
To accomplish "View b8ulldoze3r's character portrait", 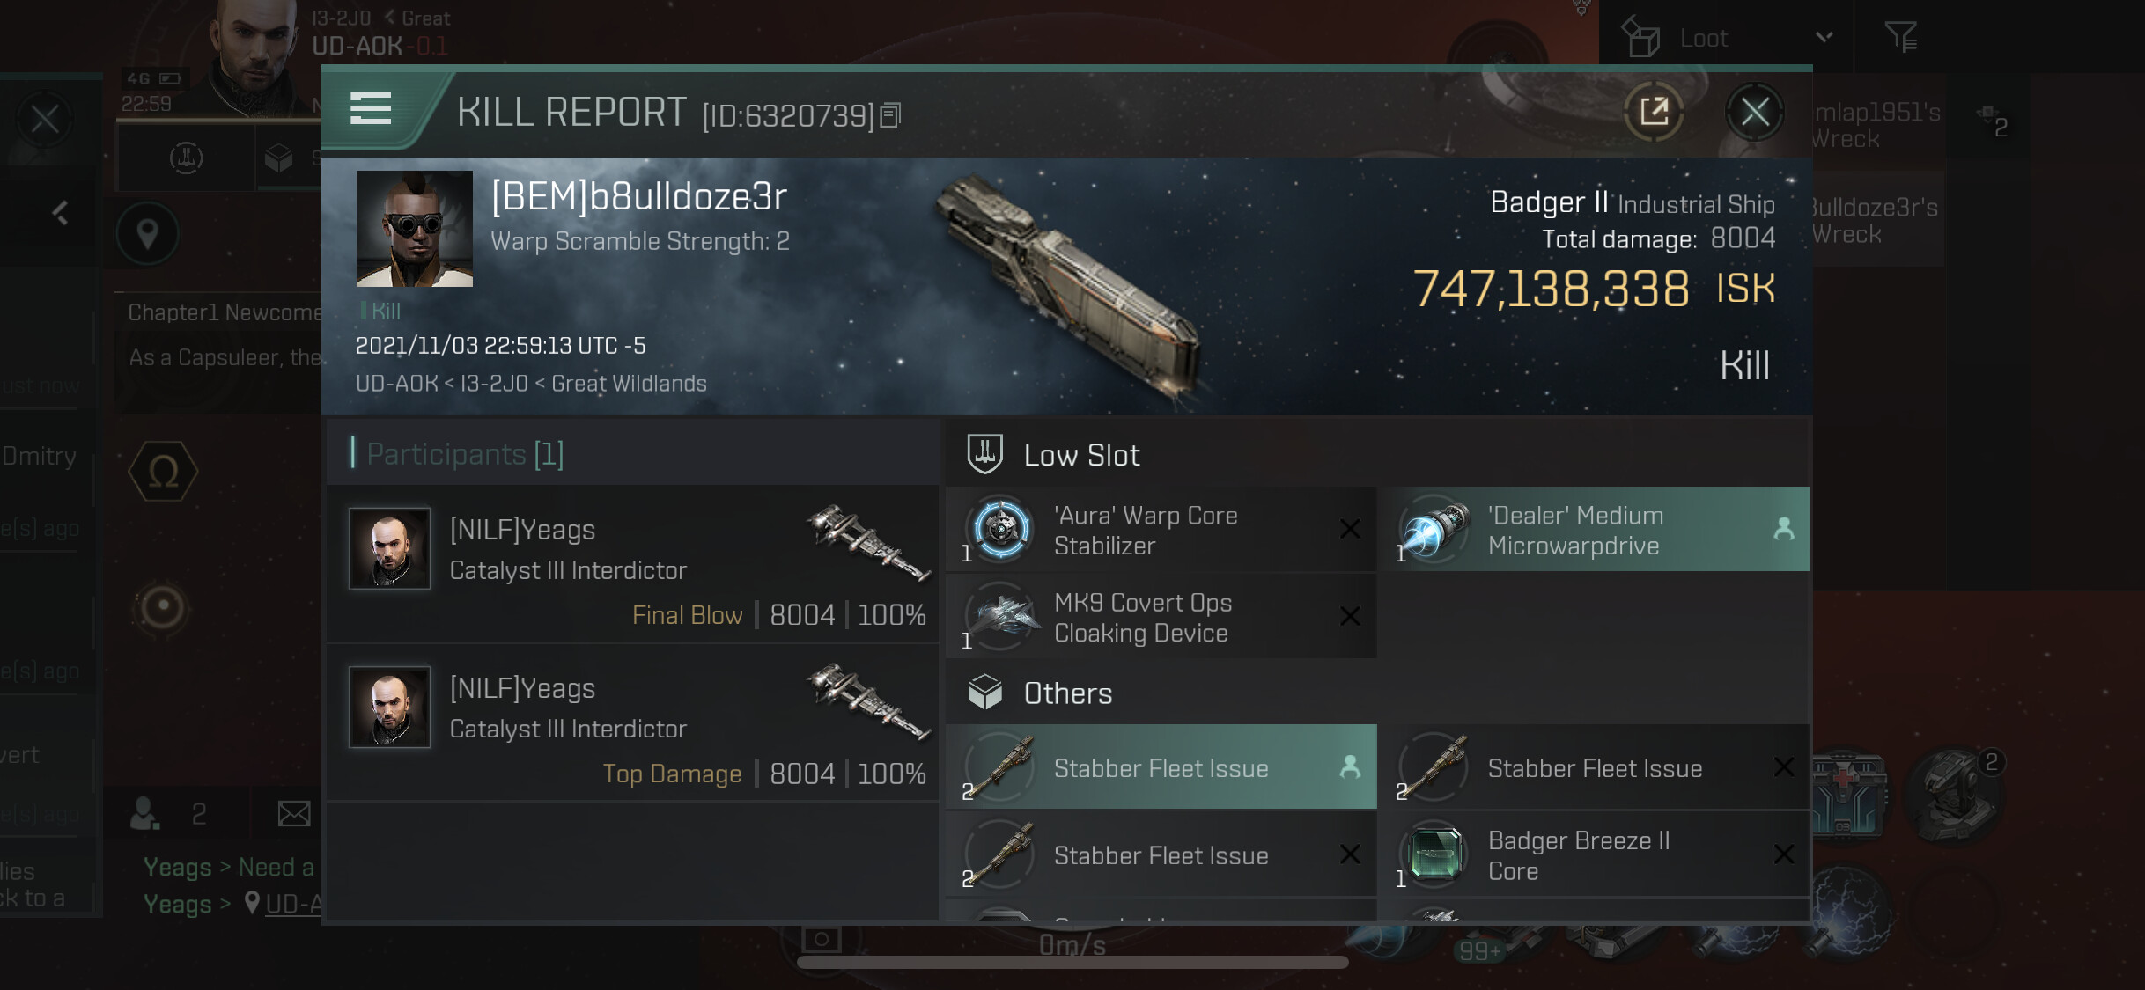I will pyautogui.click(x=414, y=229).
